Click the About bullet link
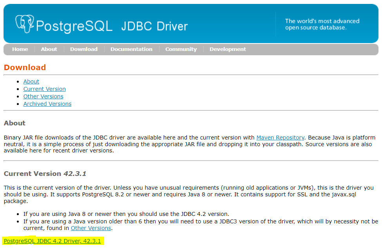382x250 pixels. 31,82
